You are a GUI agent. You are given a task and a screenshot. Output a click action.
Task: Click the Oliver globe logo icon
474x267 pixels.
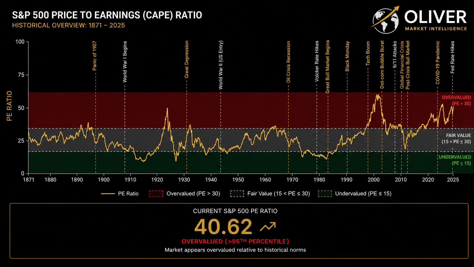pos(385,20)
